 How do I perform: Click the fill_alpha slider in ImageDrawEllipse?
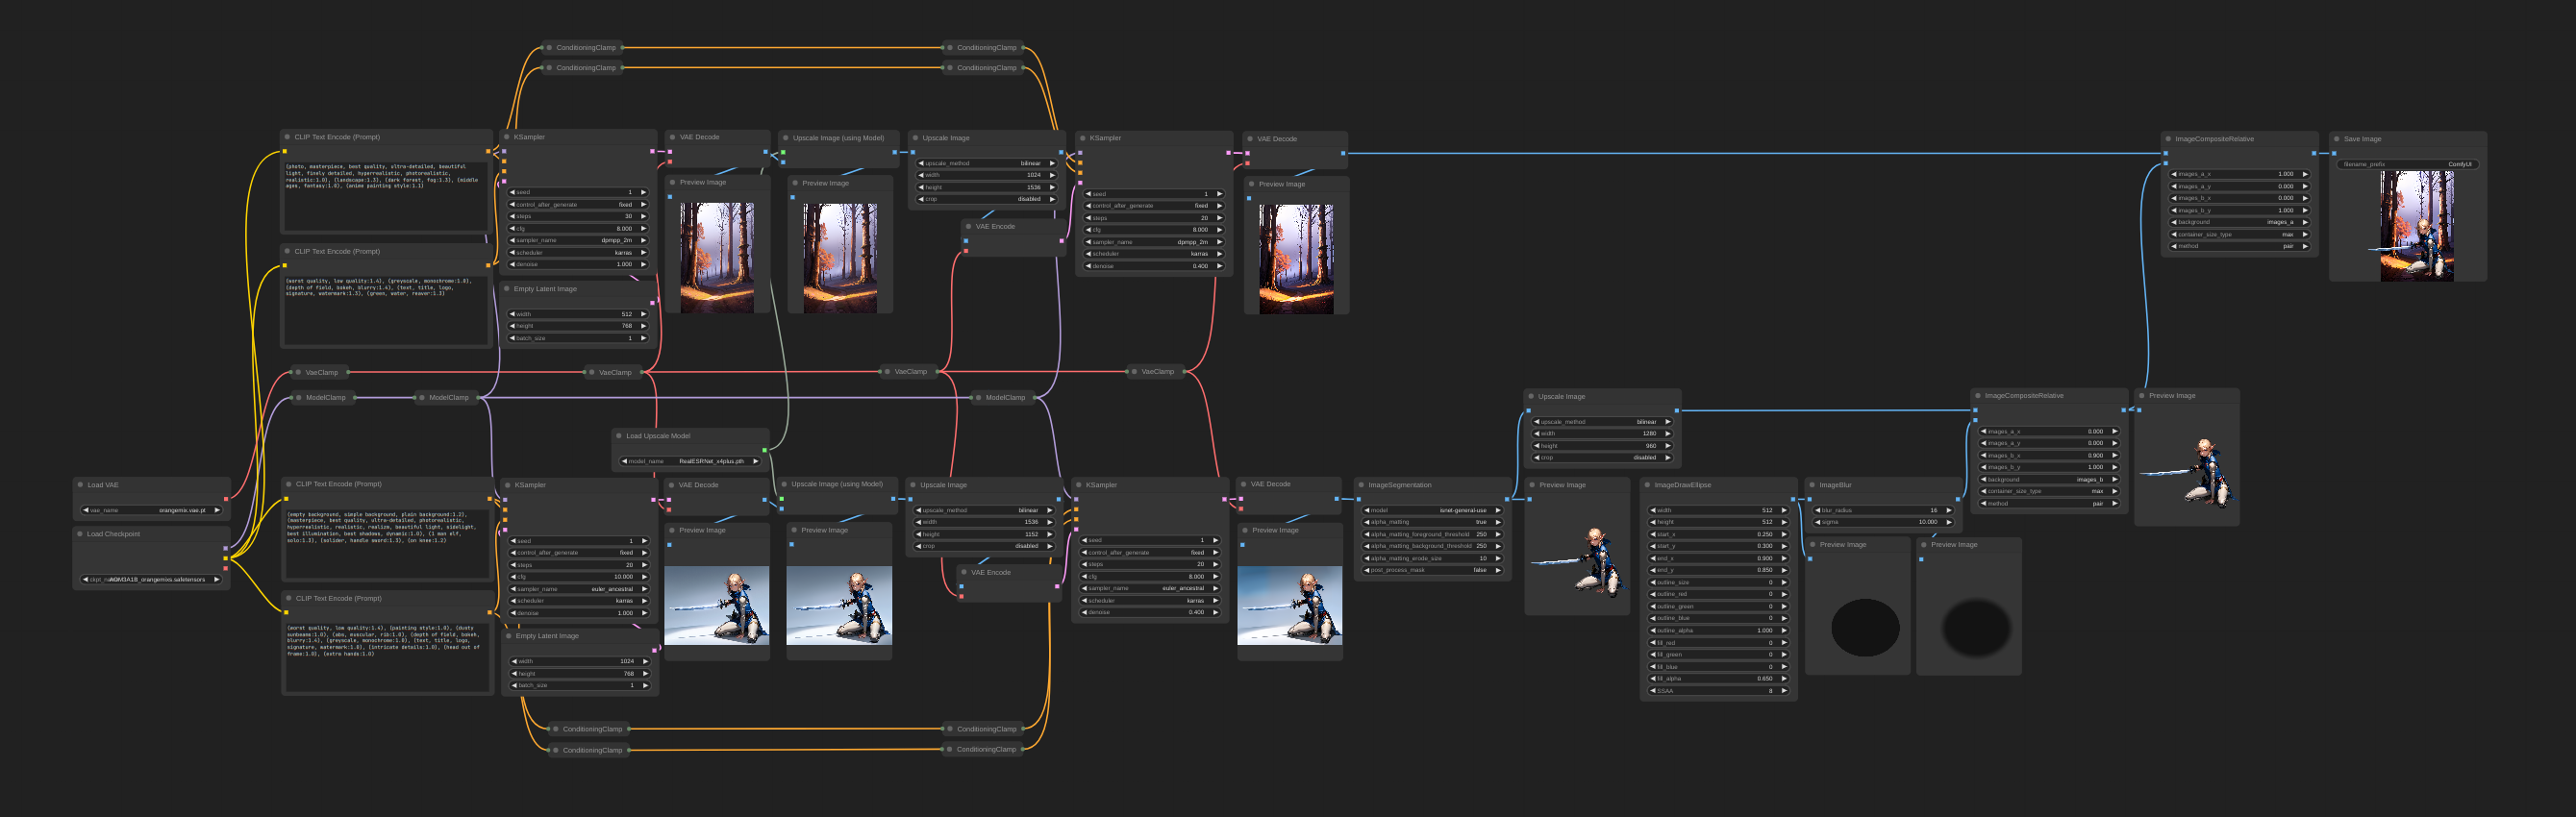pyautogui.click(x=1717, y=679)
